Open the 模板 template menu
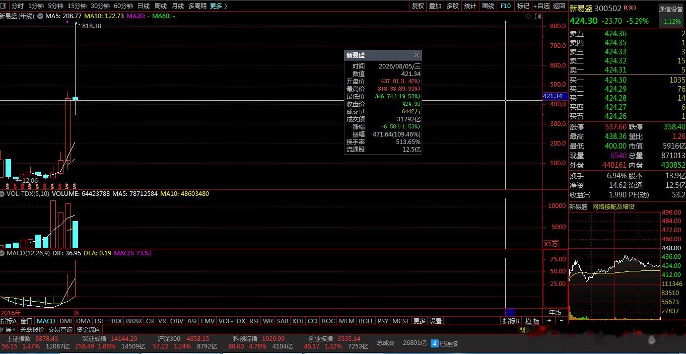The image size is (686, 354). pyautogui.click(x=532, y=321)
